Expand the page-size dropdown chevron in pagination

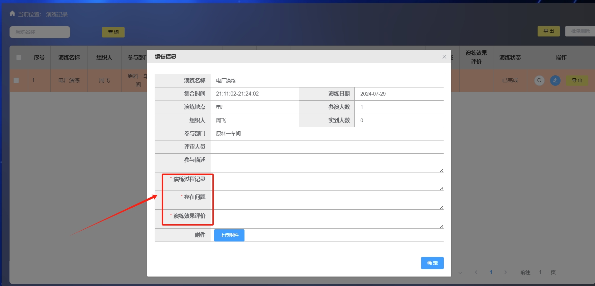[460, 272]
